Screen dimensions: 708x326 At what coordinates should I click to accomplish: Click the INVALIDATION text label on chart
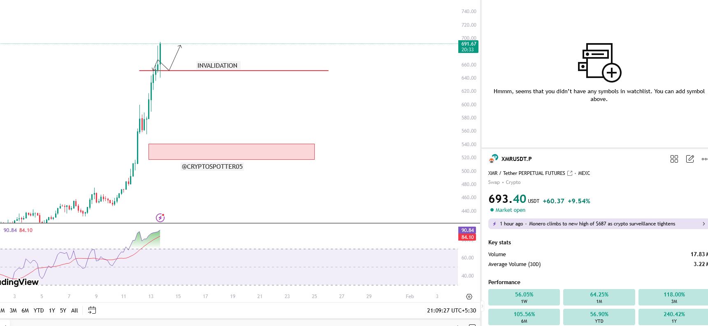[217, 66]
